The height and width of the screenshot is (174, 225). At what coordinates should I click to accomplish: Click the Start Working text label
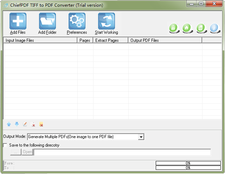point(107,32)
